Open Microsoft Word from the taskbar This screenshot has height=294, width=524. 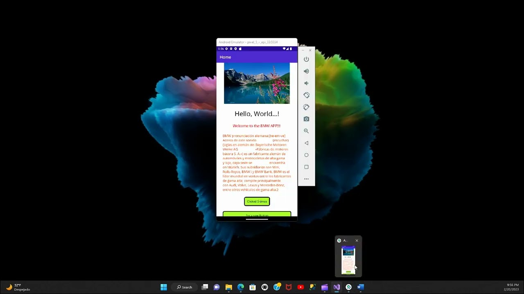(x=360, y=287)
